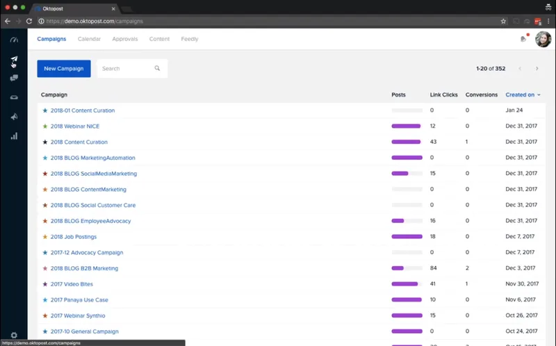Toggle star for 2017 Video Bites

[45, 284]
